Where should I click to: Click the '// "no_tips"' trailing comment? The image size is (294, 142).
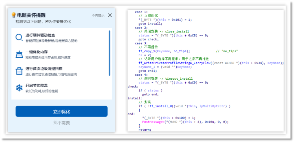coord(227,51)
